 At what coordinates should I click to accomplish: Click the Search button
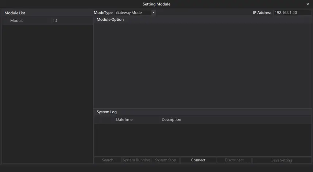tap(108, 160)
